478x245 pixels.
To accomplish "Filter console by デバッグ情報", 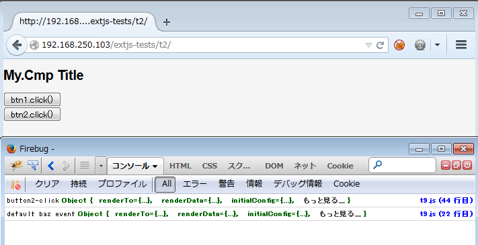I will tap(298, 184).
